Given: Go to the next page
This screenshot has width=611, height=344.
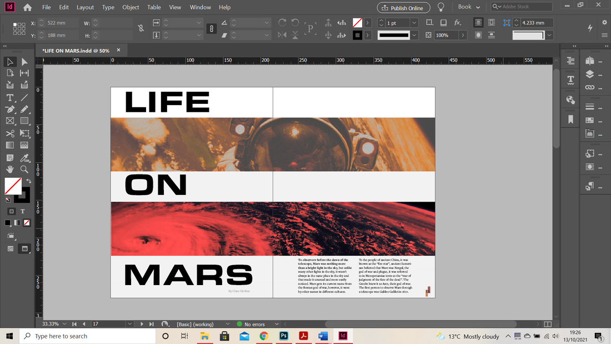Looking at the screenshot, I should (142, 324).
